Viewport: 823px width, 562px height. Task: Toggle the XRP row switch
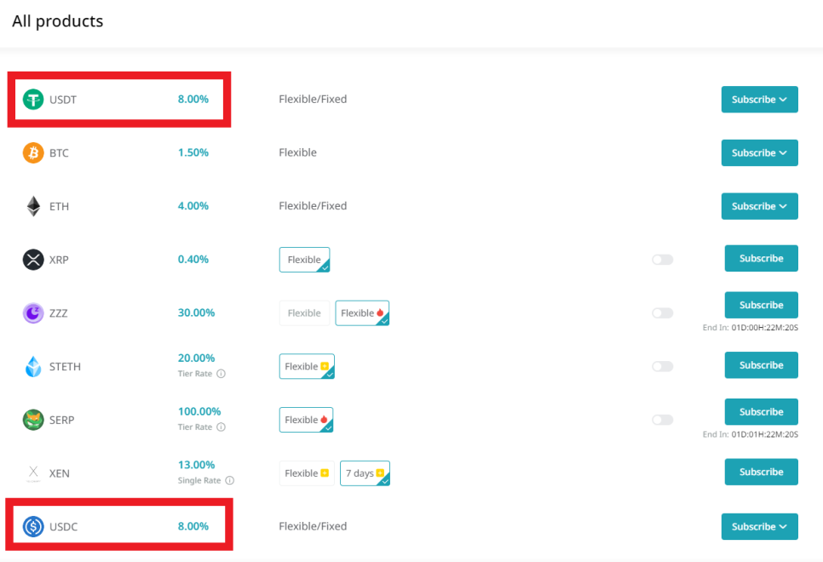tap(662, 259)
